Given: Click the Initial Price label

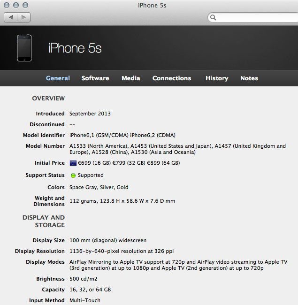Looking at the screenshot, I should click(x=50, y=163).
